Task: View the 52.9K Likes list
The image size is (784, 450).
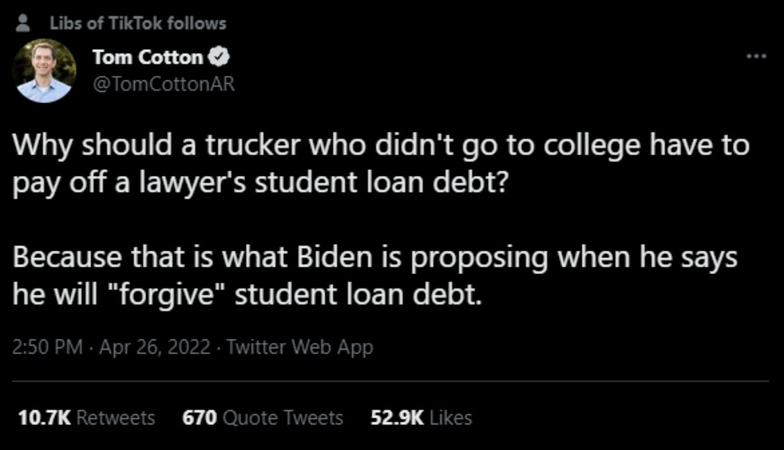Action: pos(421,418)
